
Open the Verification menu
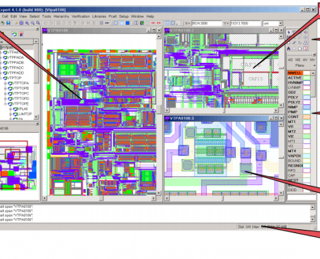coord(81,16)
